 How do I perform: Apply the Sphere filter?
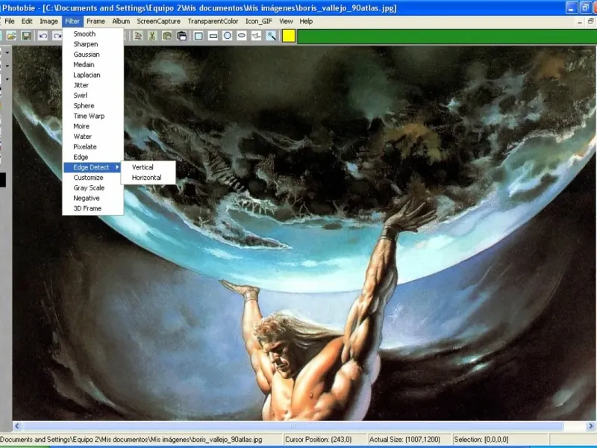93,106
